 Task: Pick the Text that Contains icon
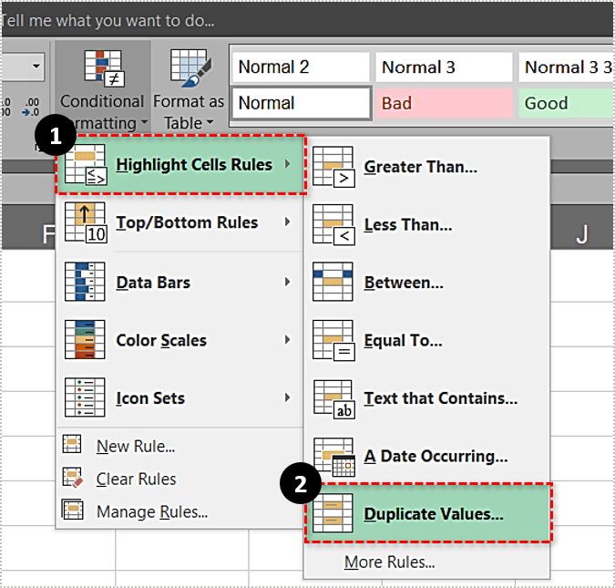coord(333,398)
